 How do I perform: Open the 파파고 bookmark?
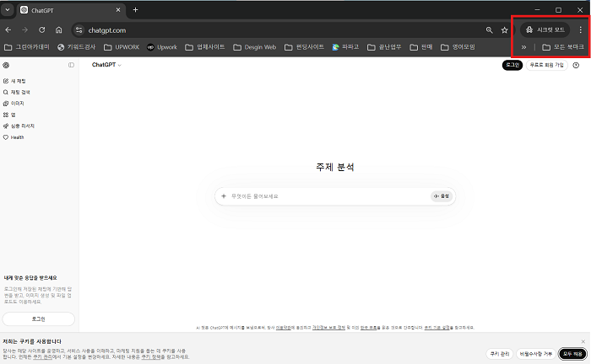pyautogui.click(x=345, y=47)
